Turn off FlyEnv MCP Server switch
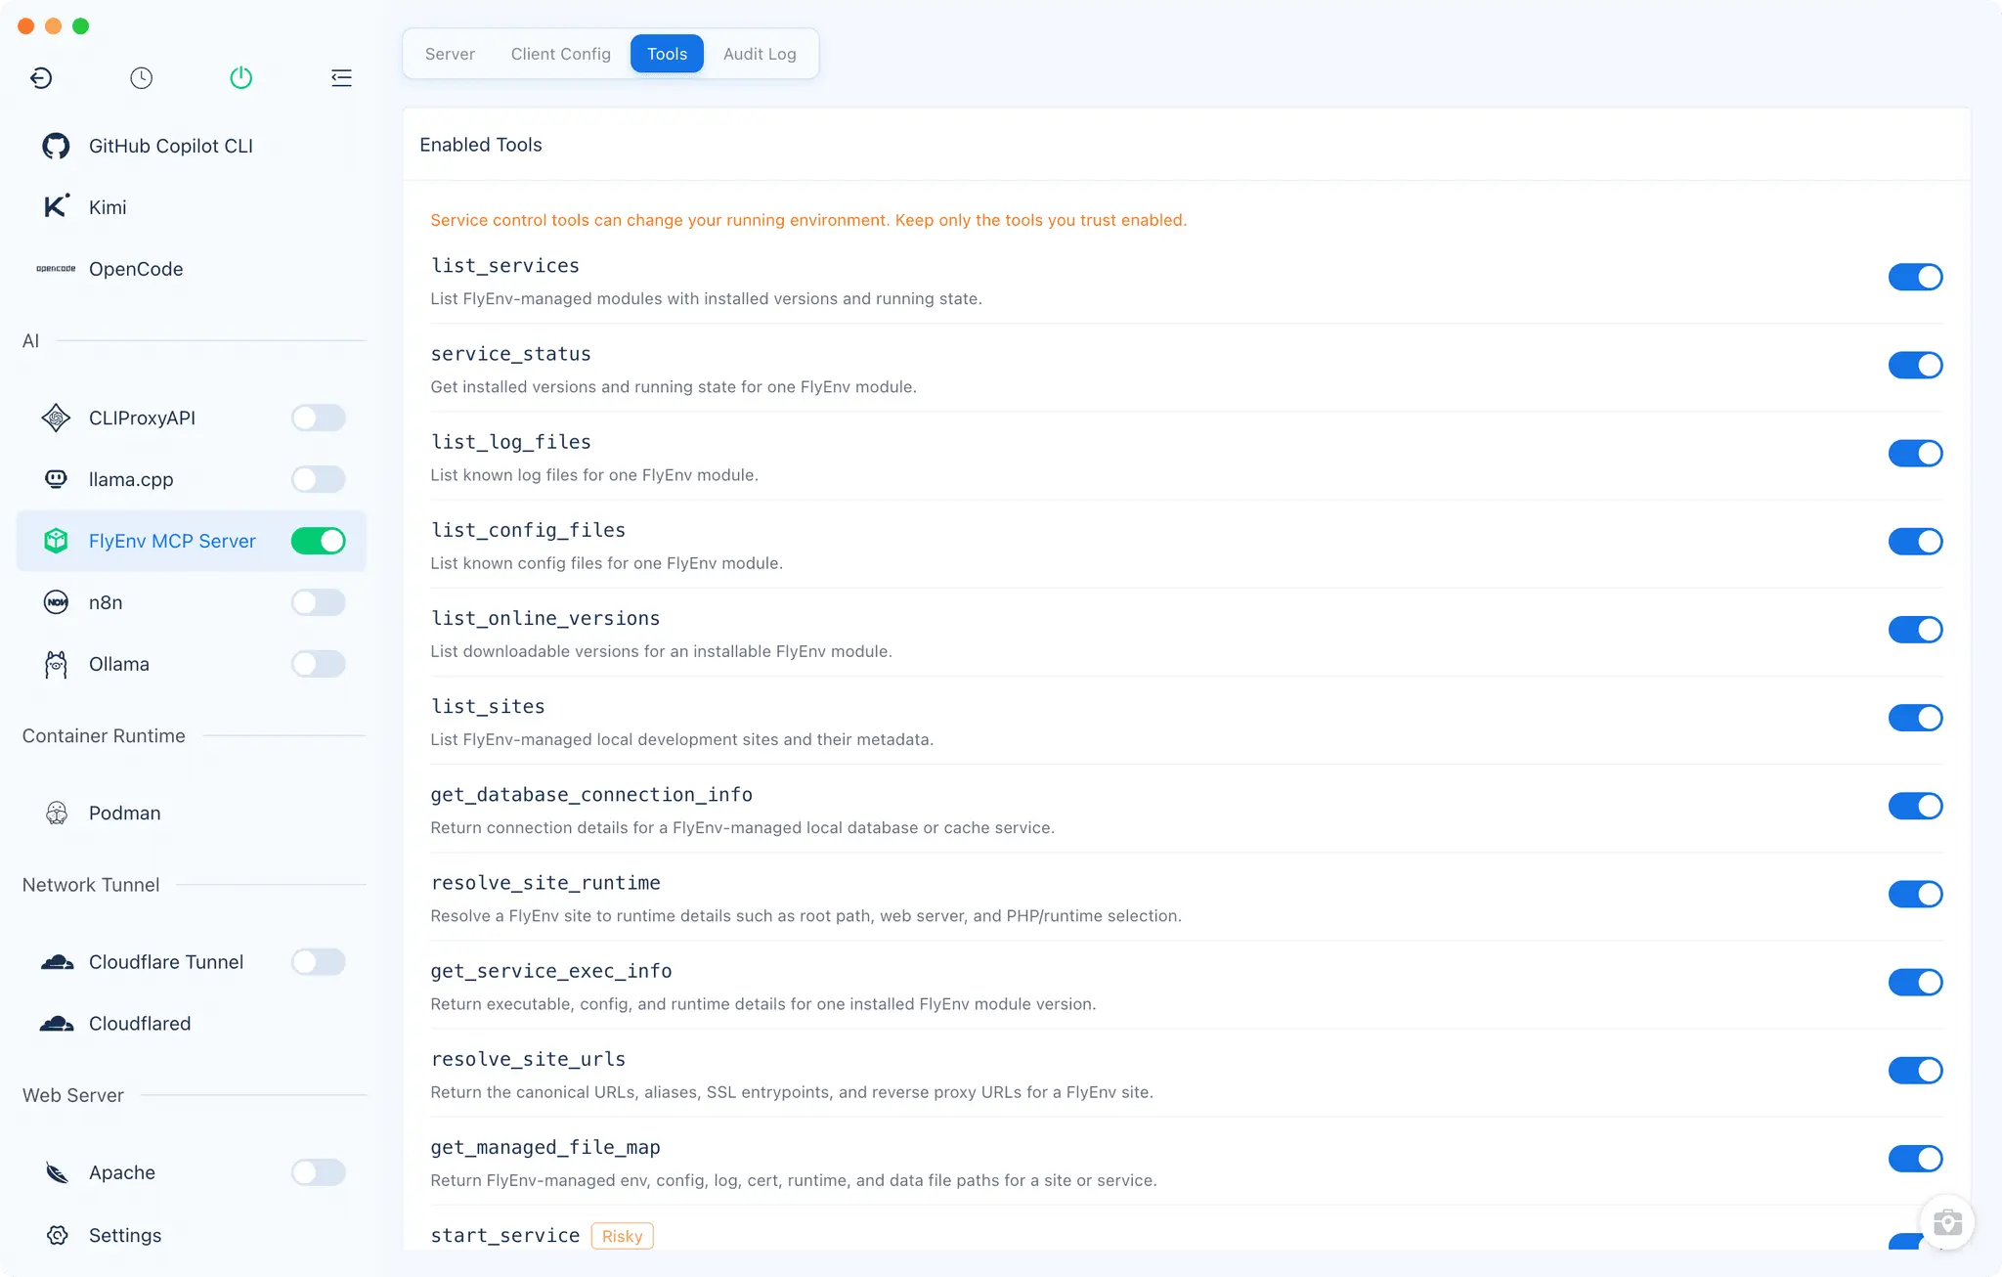The width and height of the screenshot is (2002, 1277). [319, 541]
